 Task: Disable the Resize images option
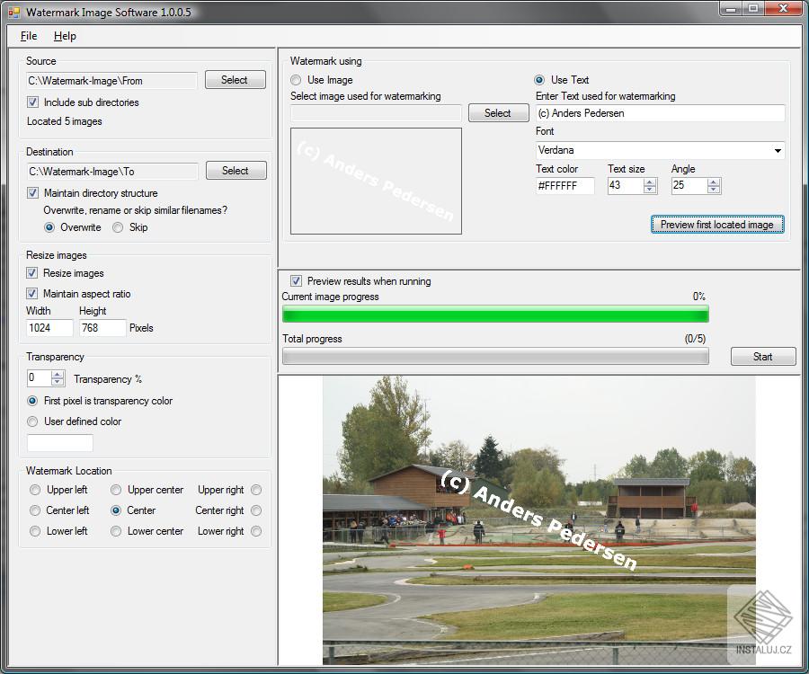click(32, 273)
